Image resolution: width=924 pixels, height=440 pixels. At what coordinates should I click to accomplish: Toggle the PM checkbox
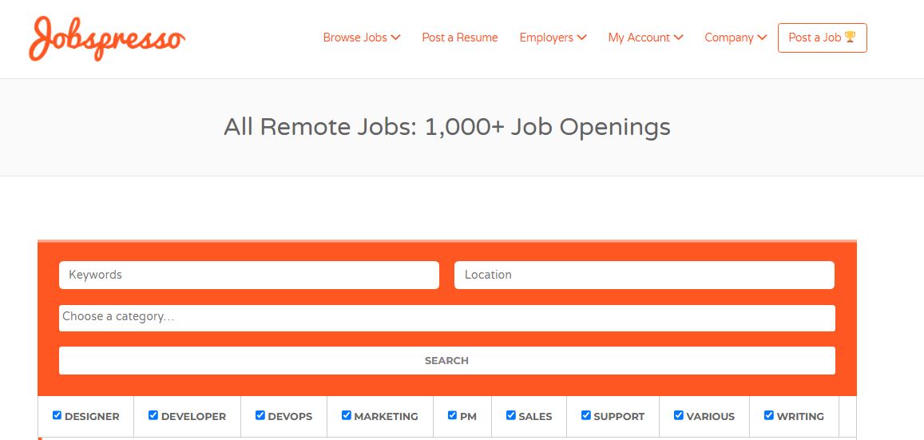click(452, 415)
